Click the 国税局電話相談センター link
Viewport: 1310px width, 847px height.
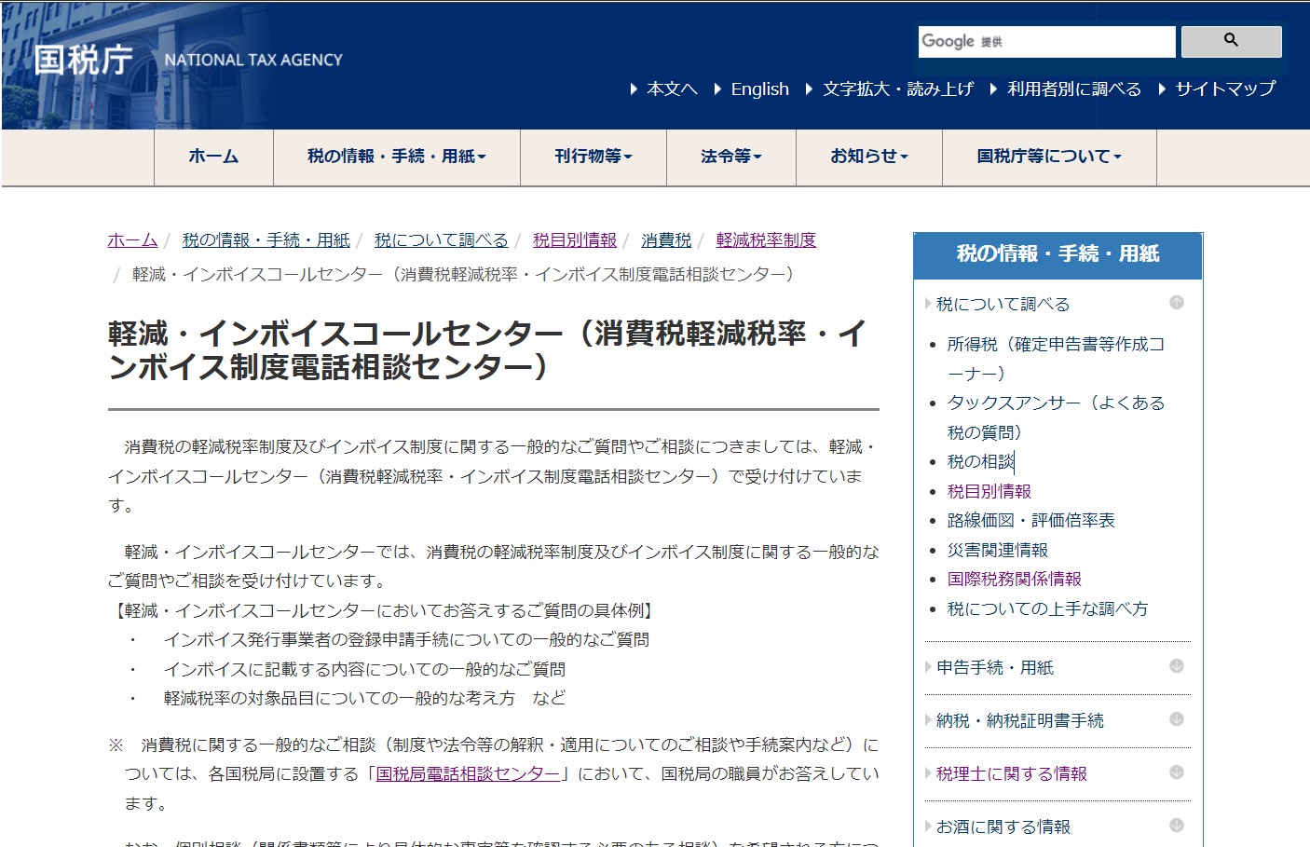click(x=468, y=773)
